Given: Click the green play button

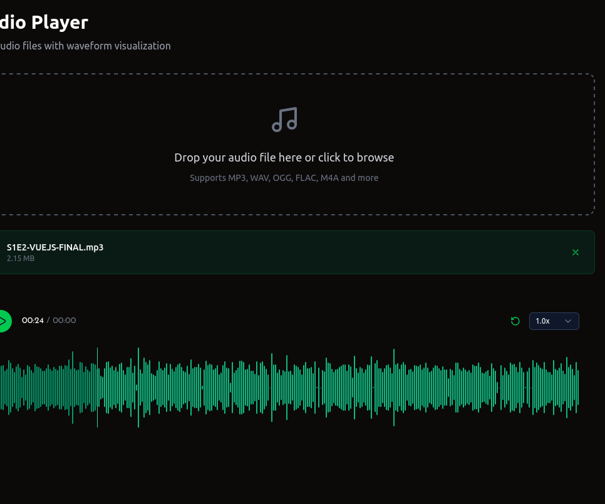Looking at the screenshot, I should point(4,321).
